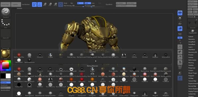Toggle Edit mode
The image size is (198, 97).
(x=34, y=4)
